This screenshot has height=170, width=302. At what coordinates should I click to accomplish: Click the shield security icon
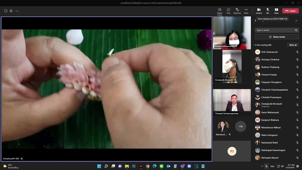click(6, 11)
